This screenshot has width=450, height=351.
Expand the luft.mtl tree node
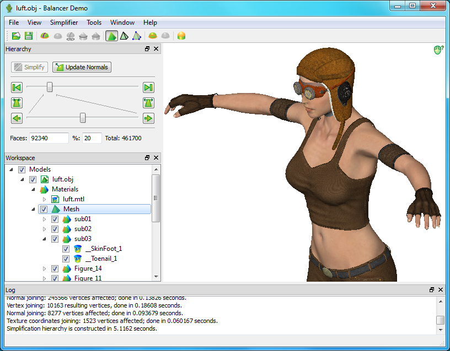45,199
